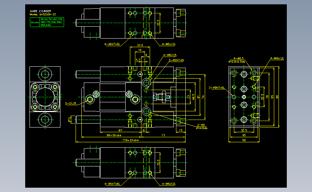Click the "23" vertical dimension
The image size is (312, 192).
[x=189, y=97]
